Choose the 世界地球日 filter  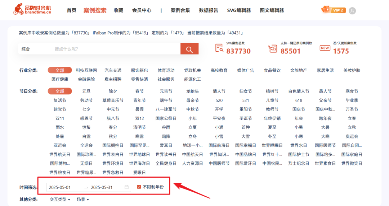click(139, 155)
